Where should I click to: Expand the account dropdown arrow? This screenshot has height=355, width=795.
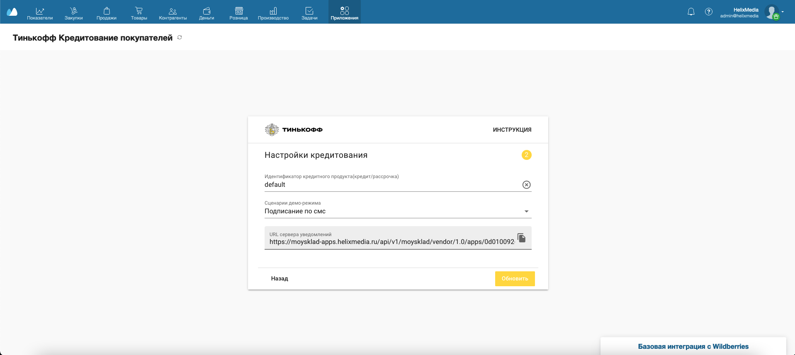783,12
